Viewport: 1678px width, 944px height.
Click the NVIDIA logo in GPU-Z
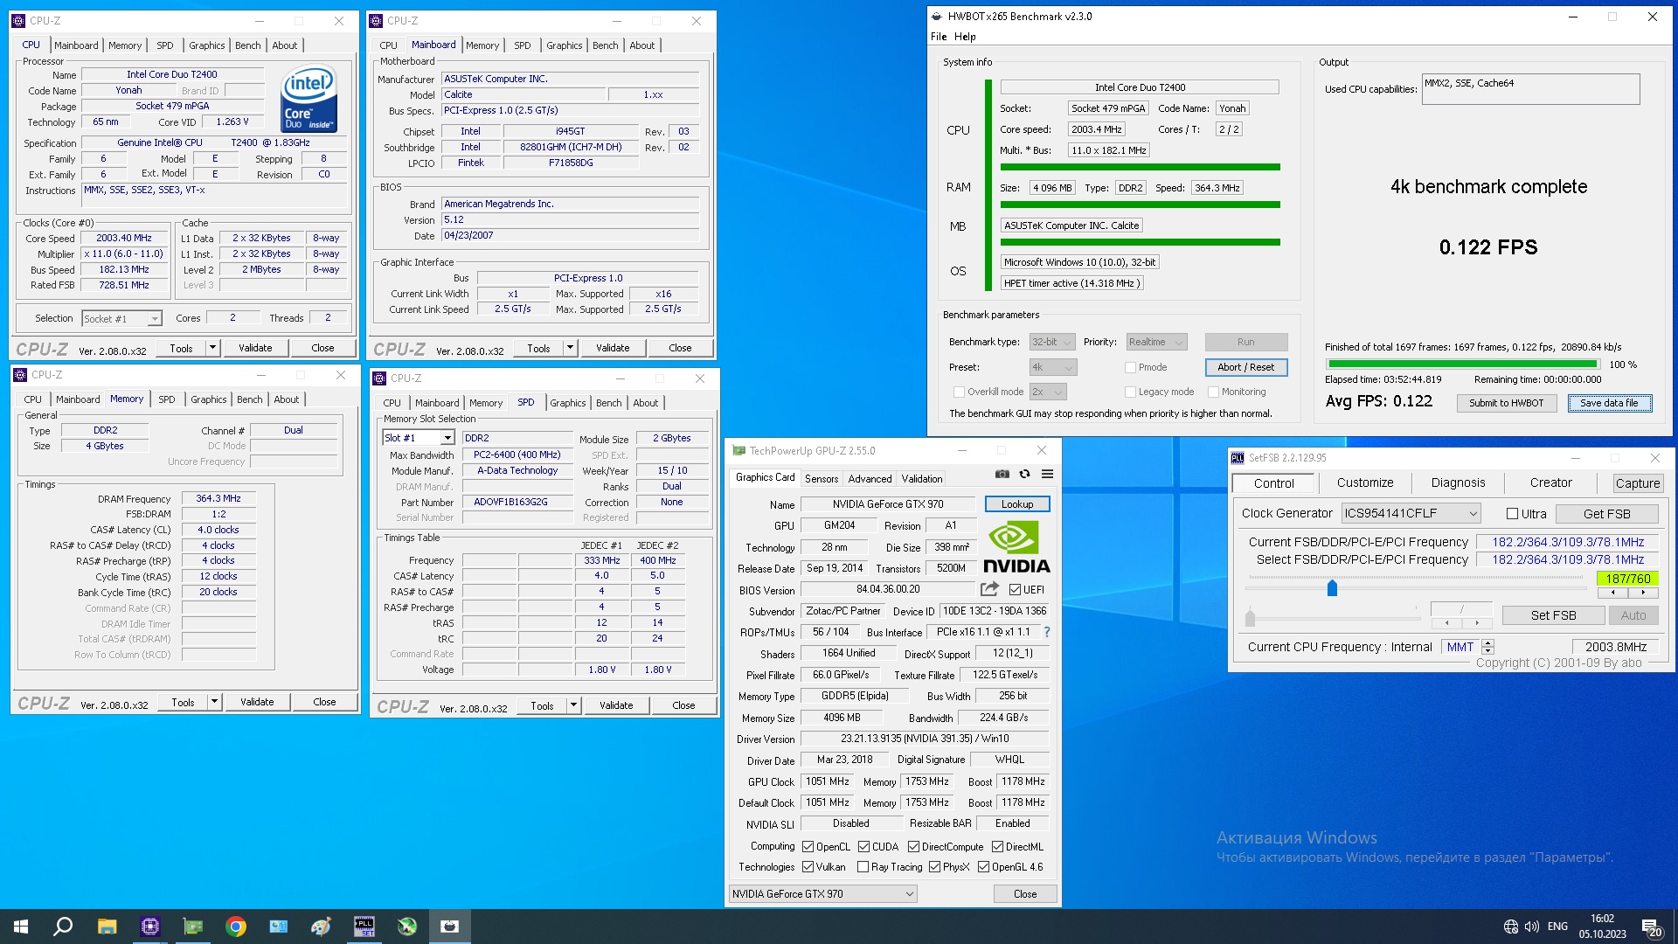coord(1016,547)
